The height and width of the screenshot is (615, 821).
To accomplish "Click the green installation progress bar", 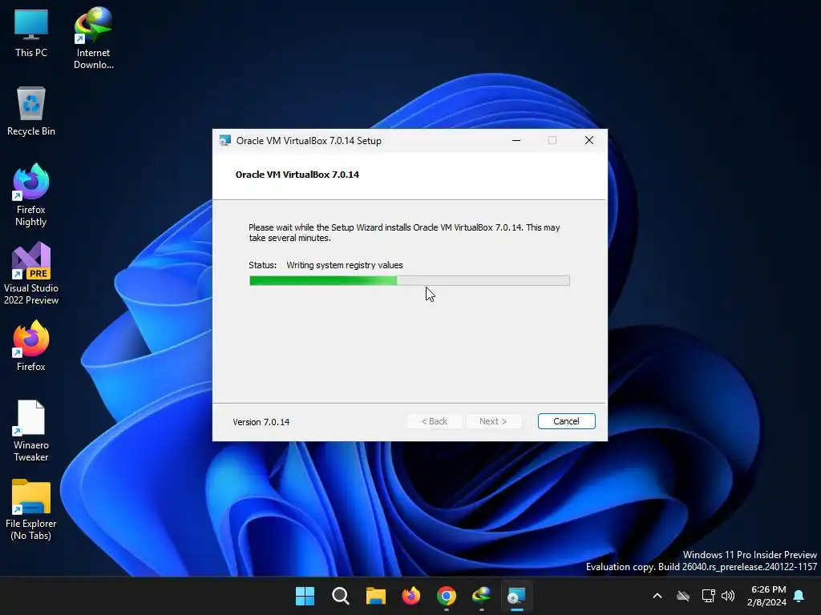I will point(410,281).
